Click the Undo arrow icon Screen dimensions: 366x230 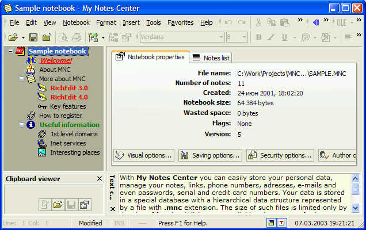[x=228, y=22]
